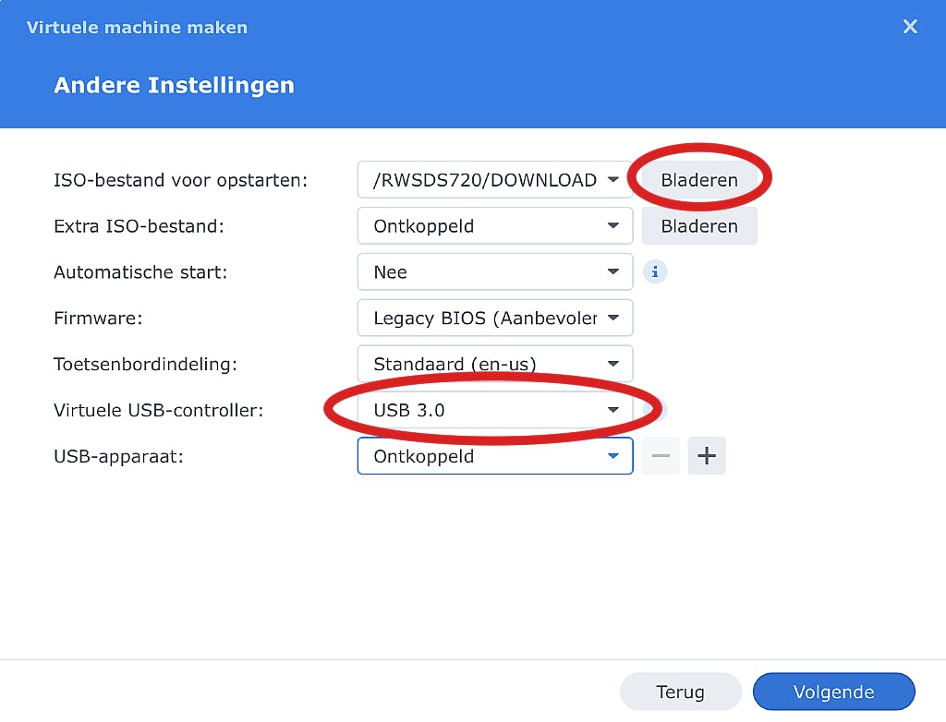Image resolution: width=946 pixels, height=722 pixels.
Task: Click the Andere Instellingen heading
Action: pyautogui.click(x=174, y=86)
